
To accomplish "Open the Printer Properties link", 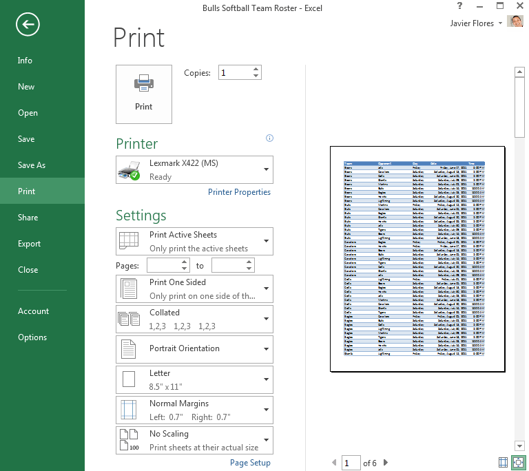I will 239,192.
